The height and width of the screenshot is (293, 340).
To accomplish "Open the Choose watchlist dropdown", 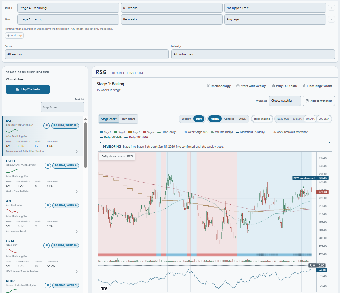I will click(x=285, y=101).
